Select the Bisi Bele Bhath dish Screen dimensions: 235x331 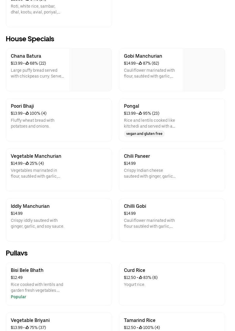(x=27, y=270)
